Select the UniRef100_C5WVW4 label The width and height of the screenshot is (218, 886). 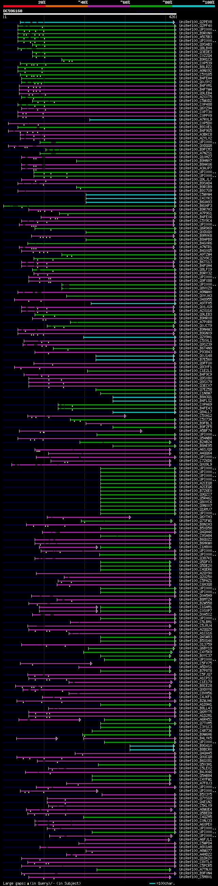tap(195, 195)
